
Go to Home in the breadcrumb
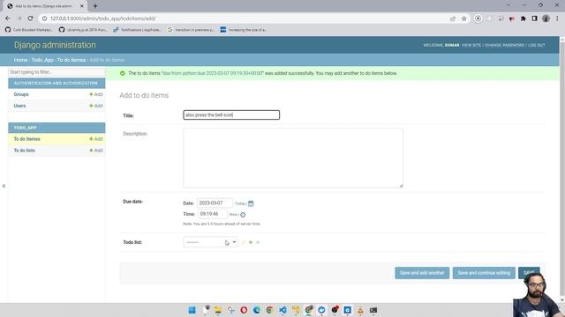pos(20,60)
